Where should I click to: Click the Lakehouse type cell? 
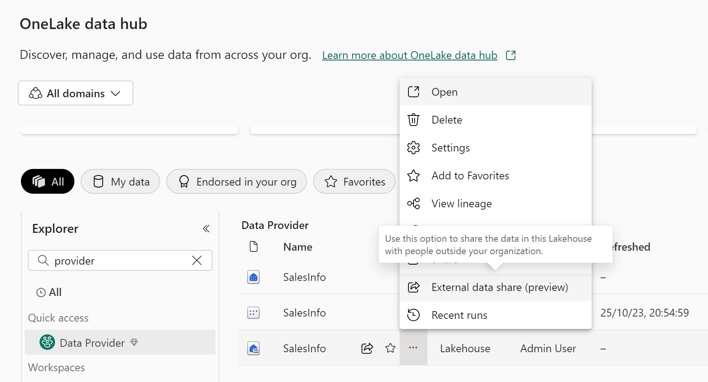pos(465,348)
